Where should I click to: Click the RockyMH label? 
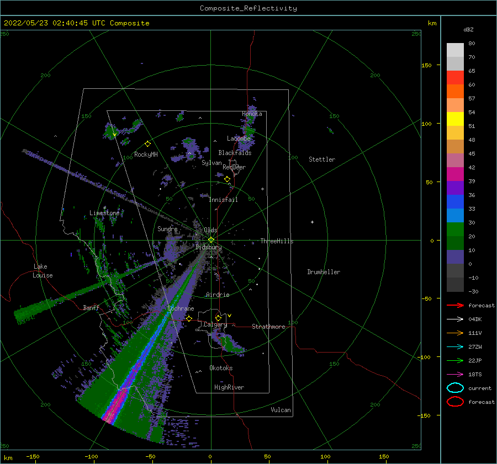tap(146, 154)
